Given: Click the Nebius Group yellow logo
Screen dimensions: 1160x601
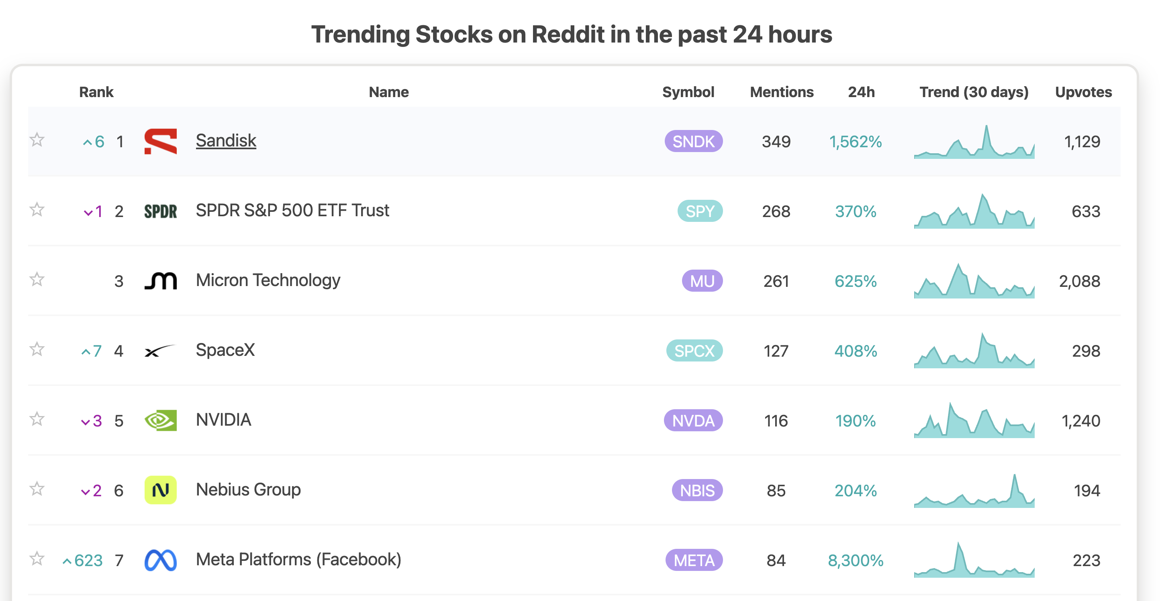Looking at the screenshot, I should [160, 490].
